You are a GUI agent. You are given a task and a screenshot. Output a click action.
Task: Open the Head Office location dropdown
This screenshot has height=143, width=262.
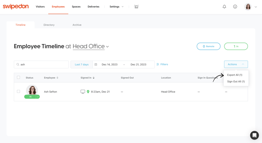coord(91,46)
